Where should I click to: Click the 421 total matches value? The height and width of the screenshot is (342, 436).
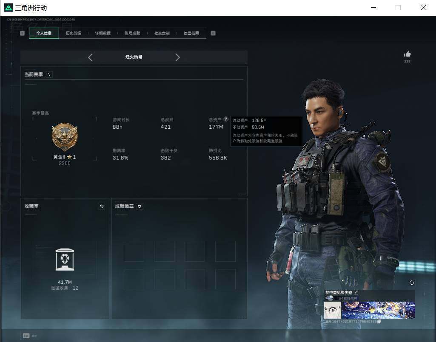pos(165,127)
